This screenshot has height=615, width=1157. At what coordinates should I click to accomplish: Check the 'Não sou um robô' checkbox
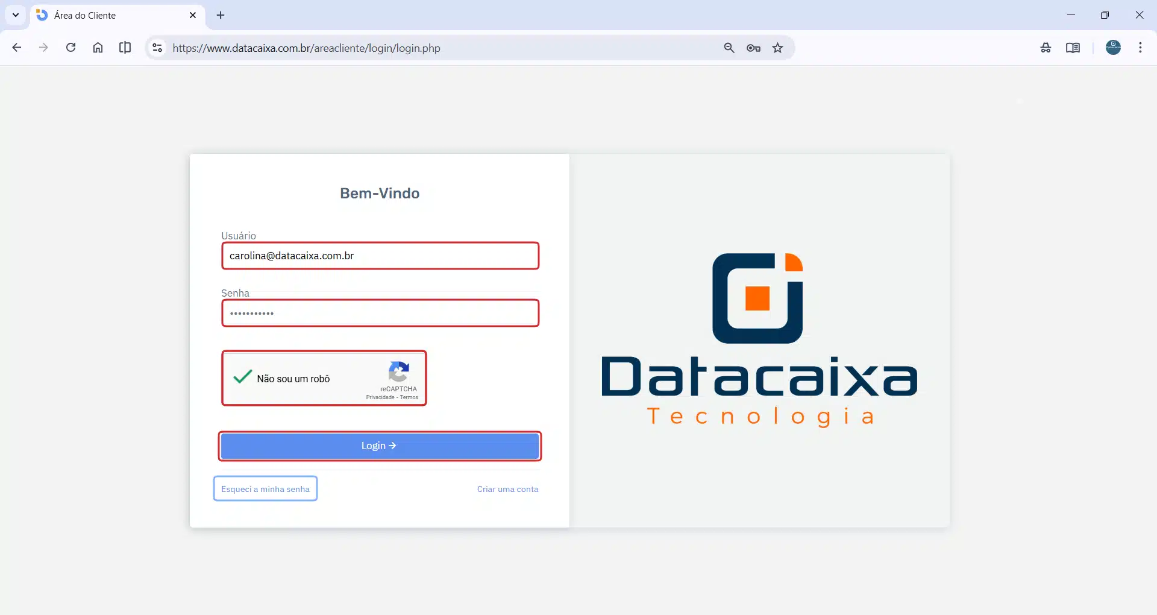[x=242, y=378]
